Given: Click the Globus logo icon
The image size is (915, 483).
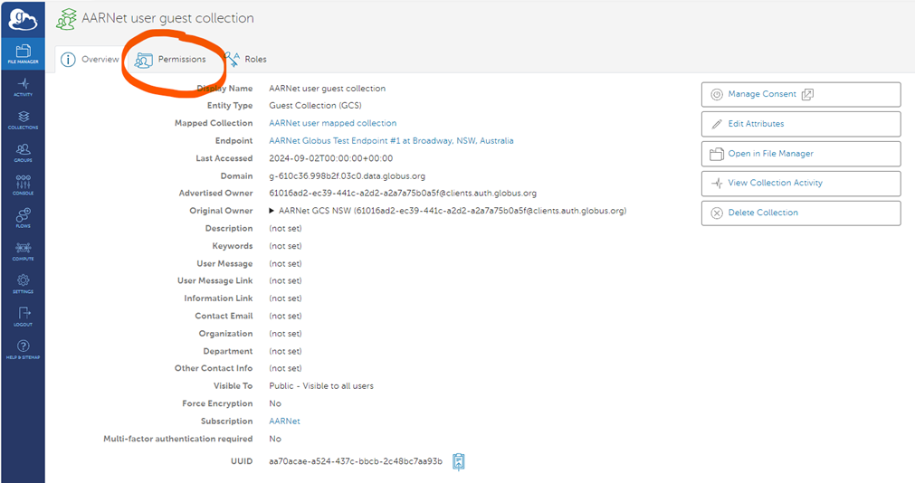Looking at the screenshot, I should 23,19.
